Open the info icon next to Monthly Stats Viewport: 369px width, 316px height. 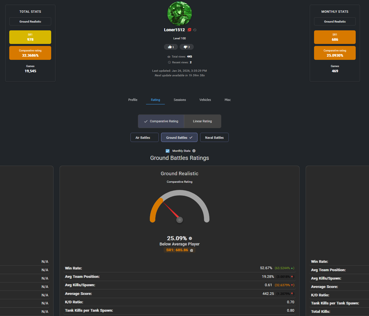pyautogui.click(x=194, y=151)
